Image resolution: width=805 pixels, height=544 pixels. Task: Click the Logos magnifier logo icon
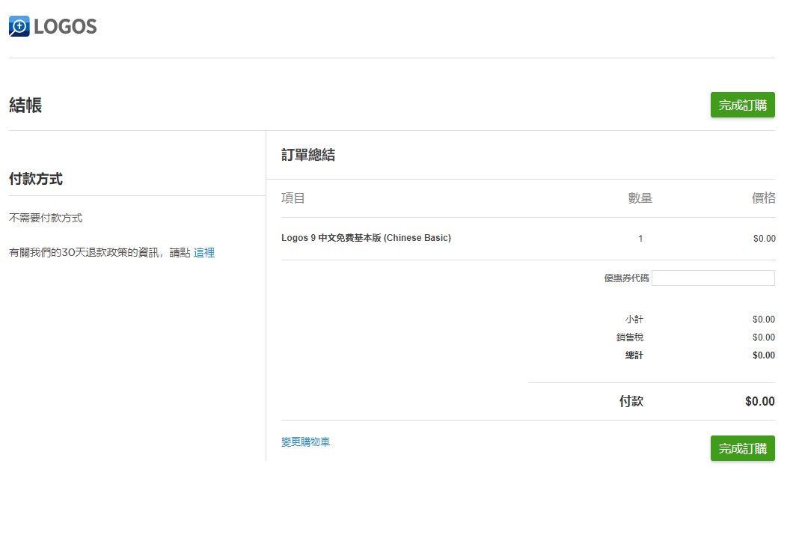19,26
